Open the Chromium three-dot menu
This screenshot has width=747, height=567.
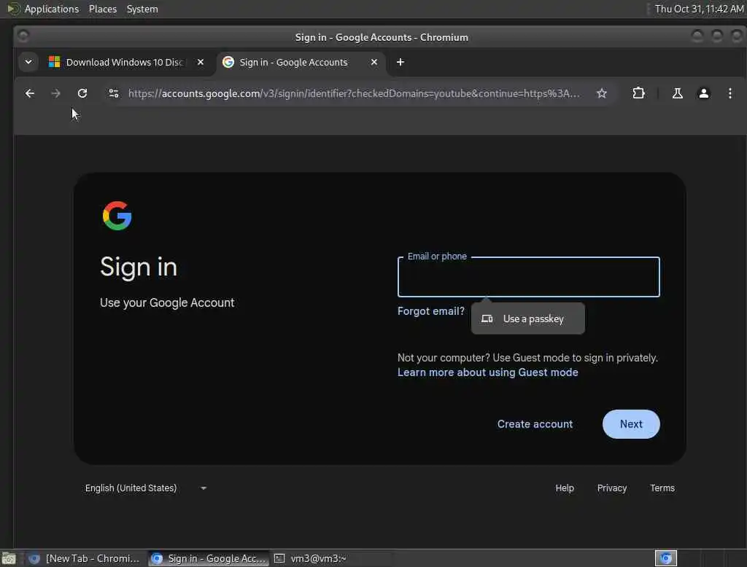click(x=729, y=93)
